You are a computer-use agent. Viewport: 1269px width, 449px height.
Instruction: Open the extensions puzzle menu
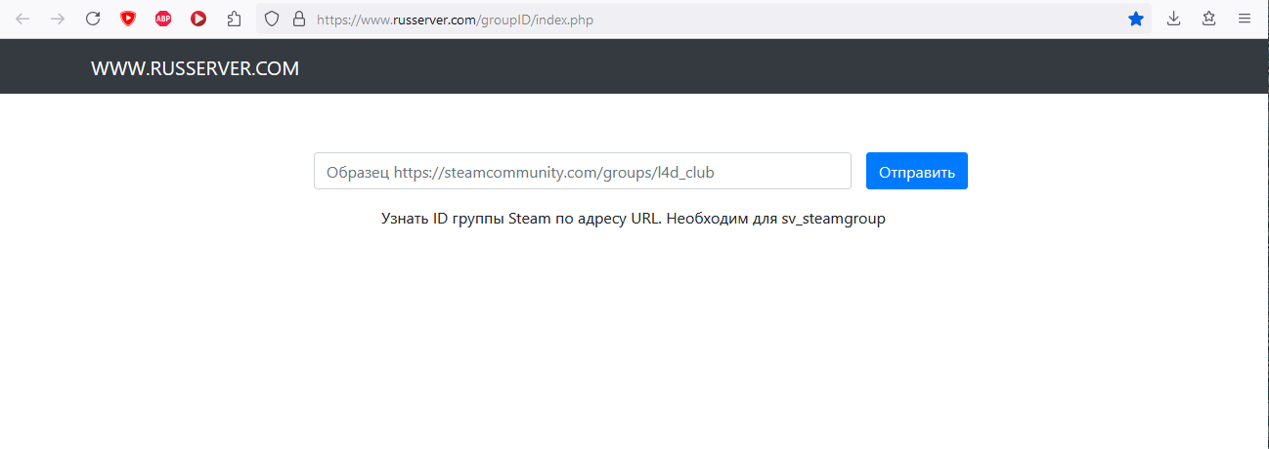point(234,19)
